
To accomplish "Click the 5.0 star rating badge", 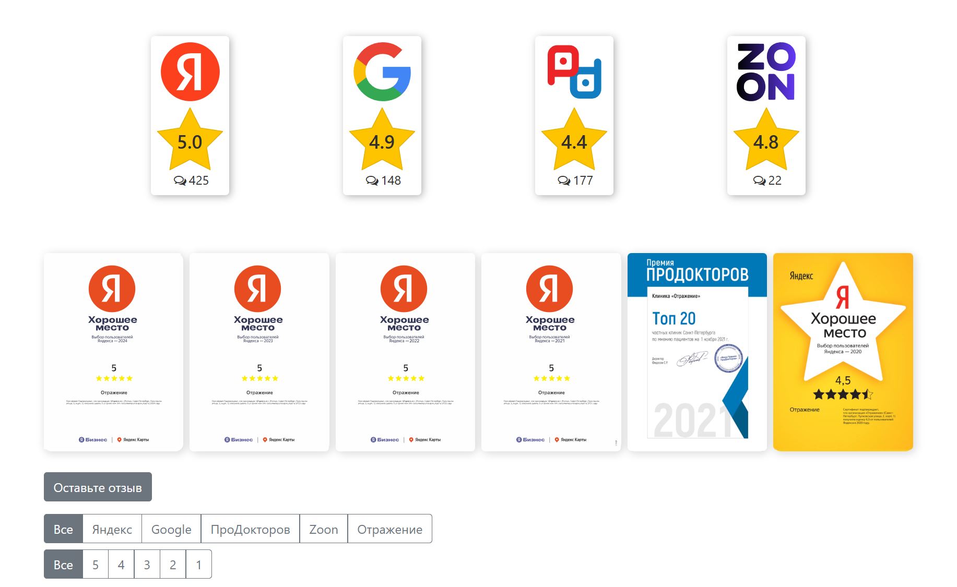I will click(190, 140).
